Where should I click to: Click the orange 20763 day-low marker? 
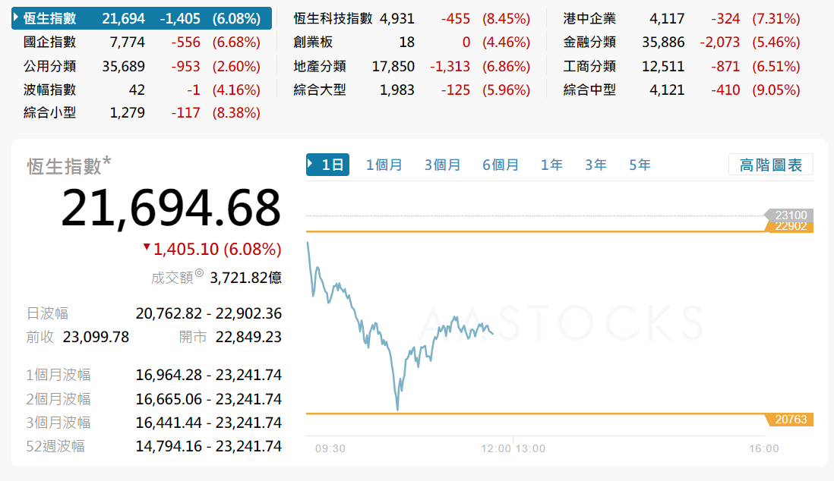(x=790, y=420)
